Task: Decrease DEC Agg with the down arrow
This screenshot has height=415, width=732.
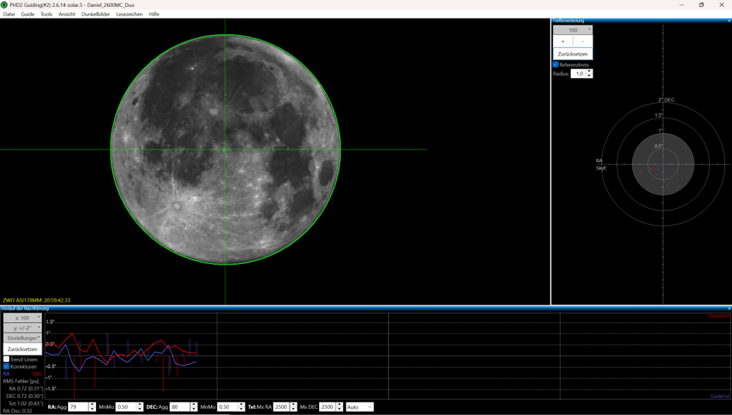Action: pos(194,410)
